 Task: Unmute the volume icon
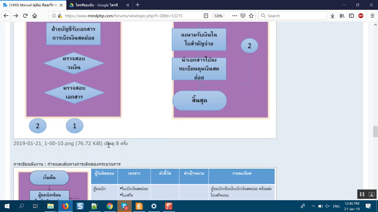click(x=327, y=206)
